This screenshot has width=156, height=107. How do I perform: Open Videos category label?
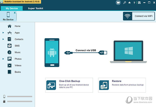[18, 65]
